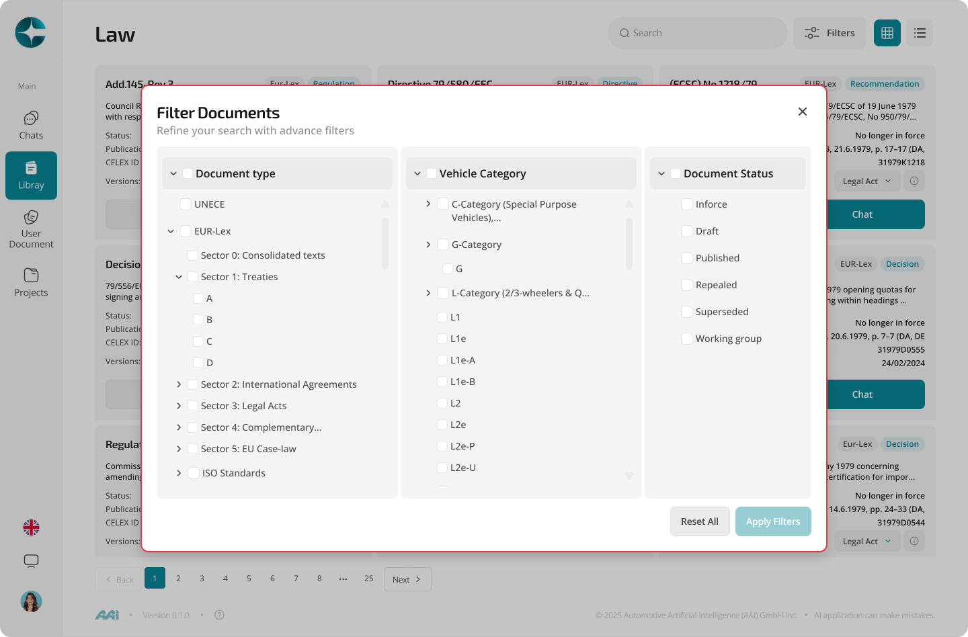Open Chats from the sidebar
968x637 pixels.
coord(31,126)
